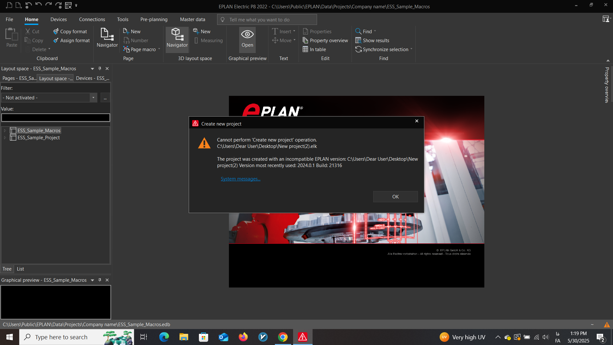The width and height of the screenshot is (613, 345).
Task: Click the plain Redo arrow icon
Action: coord(49,5)
